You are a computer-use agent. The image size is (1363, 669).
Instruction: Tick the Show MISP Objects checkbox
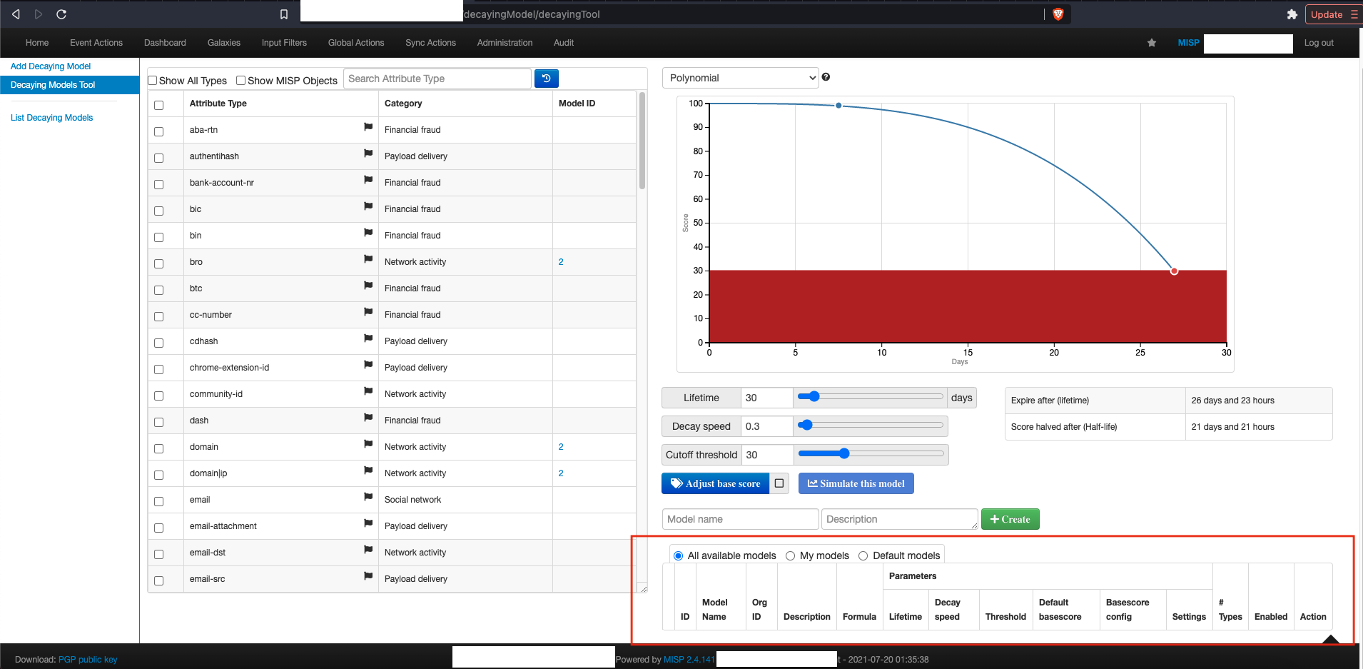[241, 81]
